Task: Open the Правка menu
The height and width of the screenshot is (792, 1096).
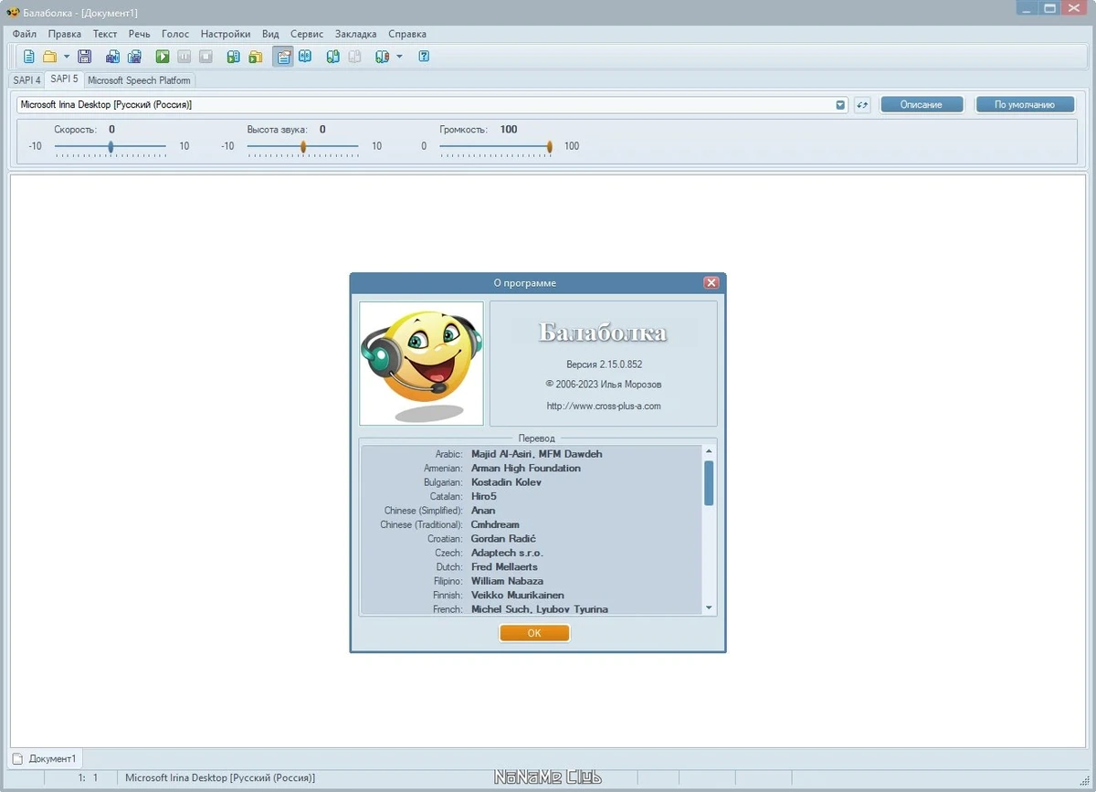Action: (65, 34)
